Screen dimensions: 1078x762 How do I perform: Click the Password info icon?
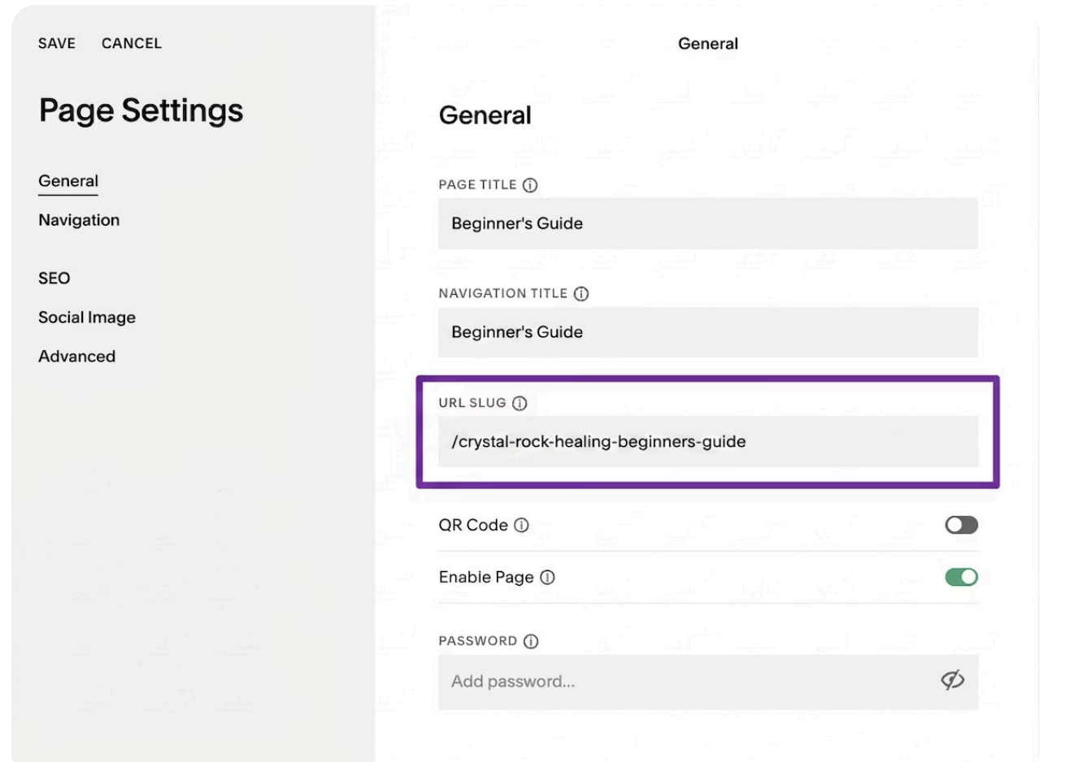click(x=531, y=642)
